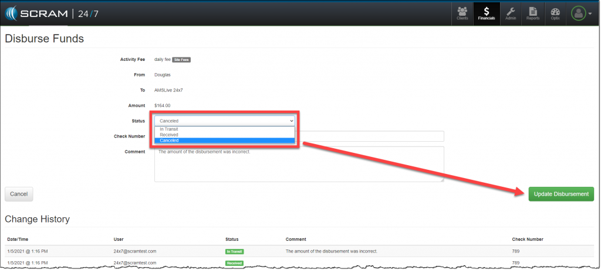
Task: Click the Site Fees badge
Action: [181, 60]
